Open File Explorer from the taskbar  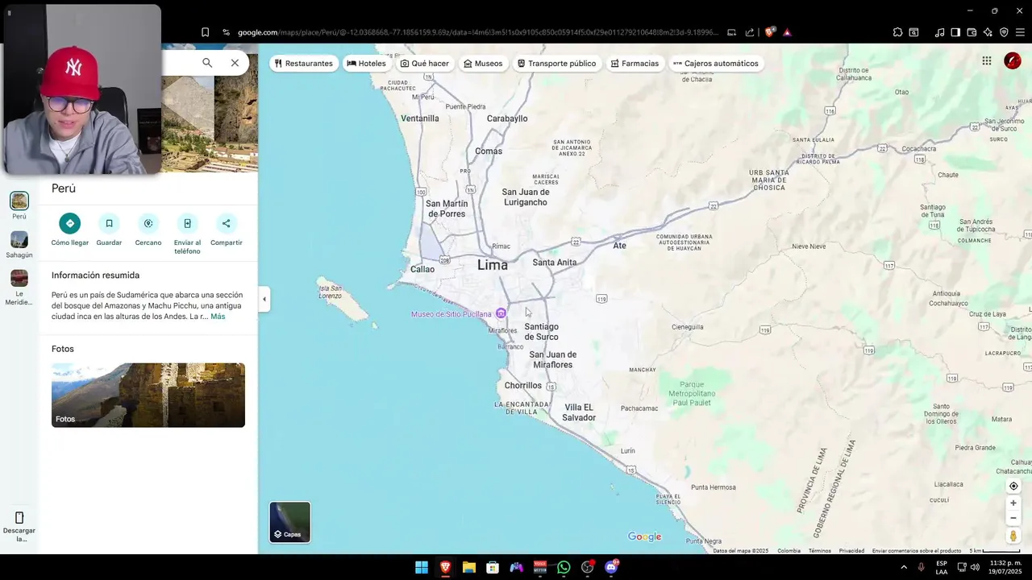click(x=468, y=567)
